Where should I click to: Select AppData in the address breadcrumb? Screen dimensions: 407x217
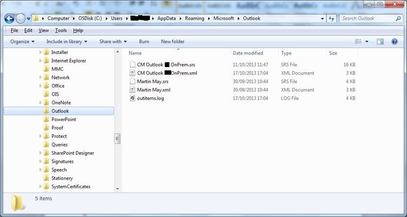coord(166,18)
